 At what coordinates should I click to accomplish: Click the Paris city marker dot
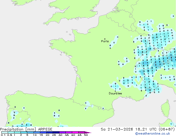[x=105, y=39]
